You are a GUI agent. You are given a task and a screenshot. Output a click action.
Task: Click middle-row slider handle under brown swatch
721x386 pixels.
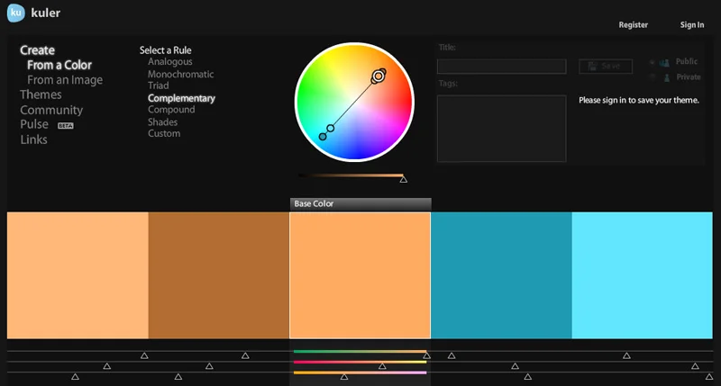[209, 366]
